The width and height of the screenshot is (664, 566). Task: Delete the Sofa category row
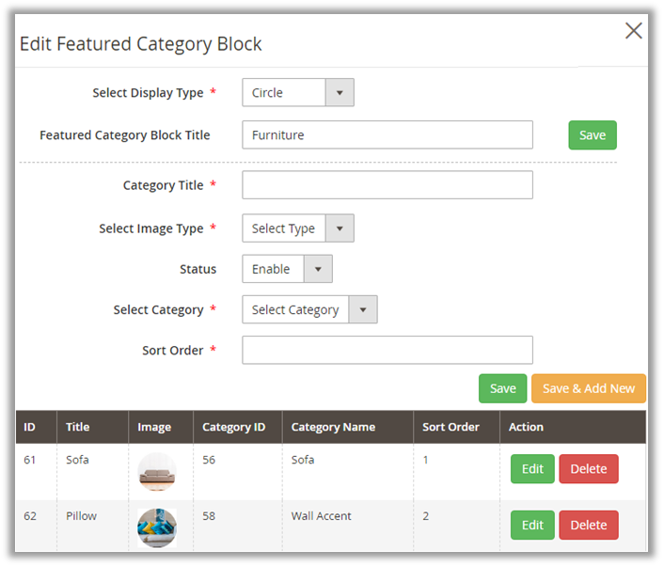point(588,469)
